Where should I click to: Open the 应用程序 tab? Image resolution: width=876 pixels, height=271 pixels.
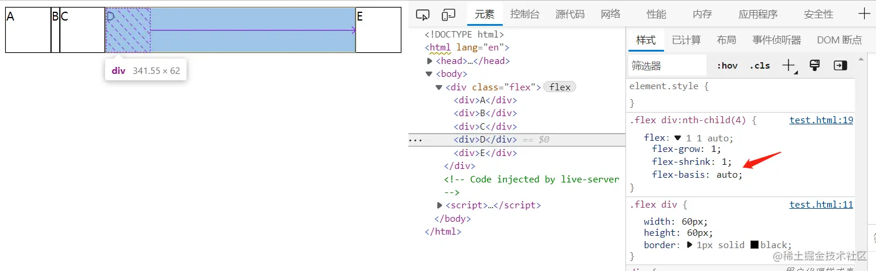(x=758, y=15)
